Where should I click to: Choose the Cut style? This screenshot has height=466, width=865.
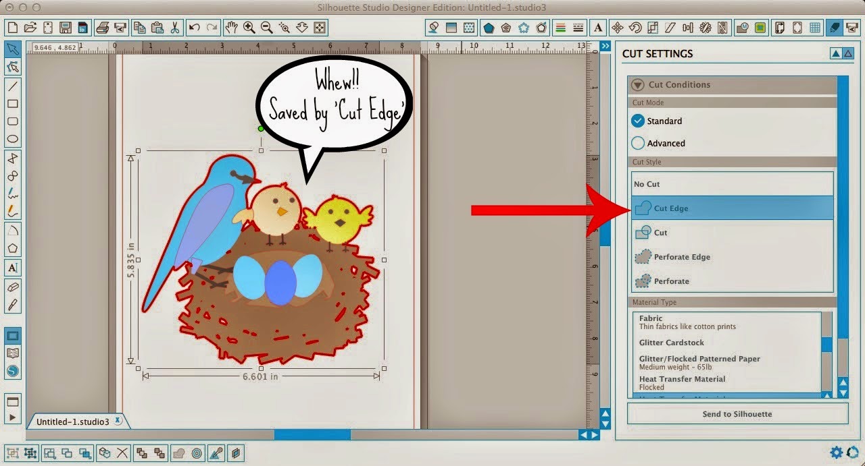(x=733, y=233)
